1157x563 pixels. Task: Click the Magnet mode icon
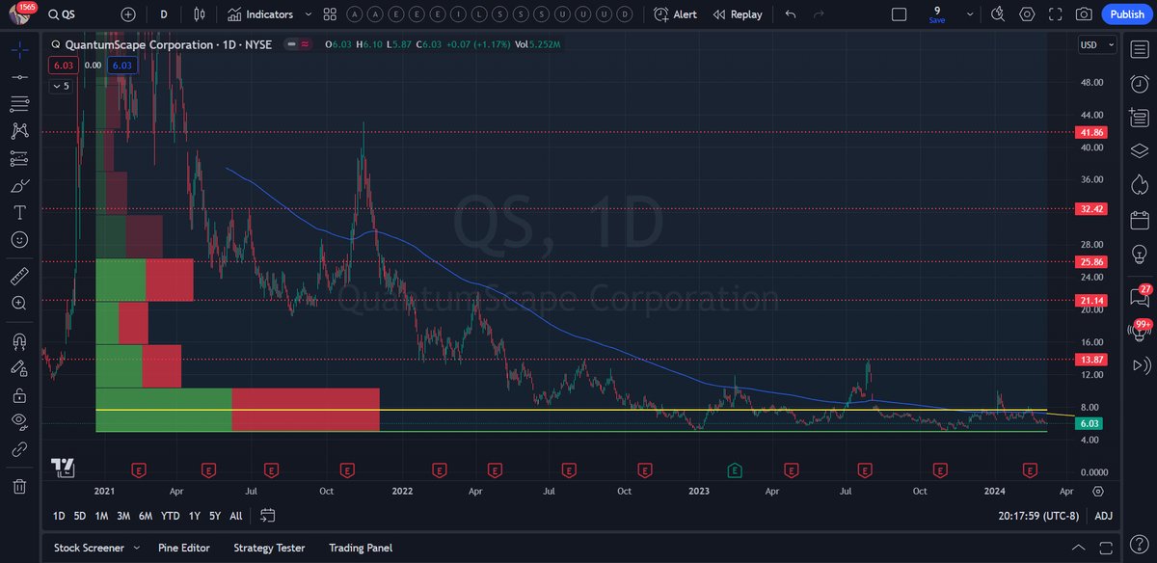tap(19, 341)
